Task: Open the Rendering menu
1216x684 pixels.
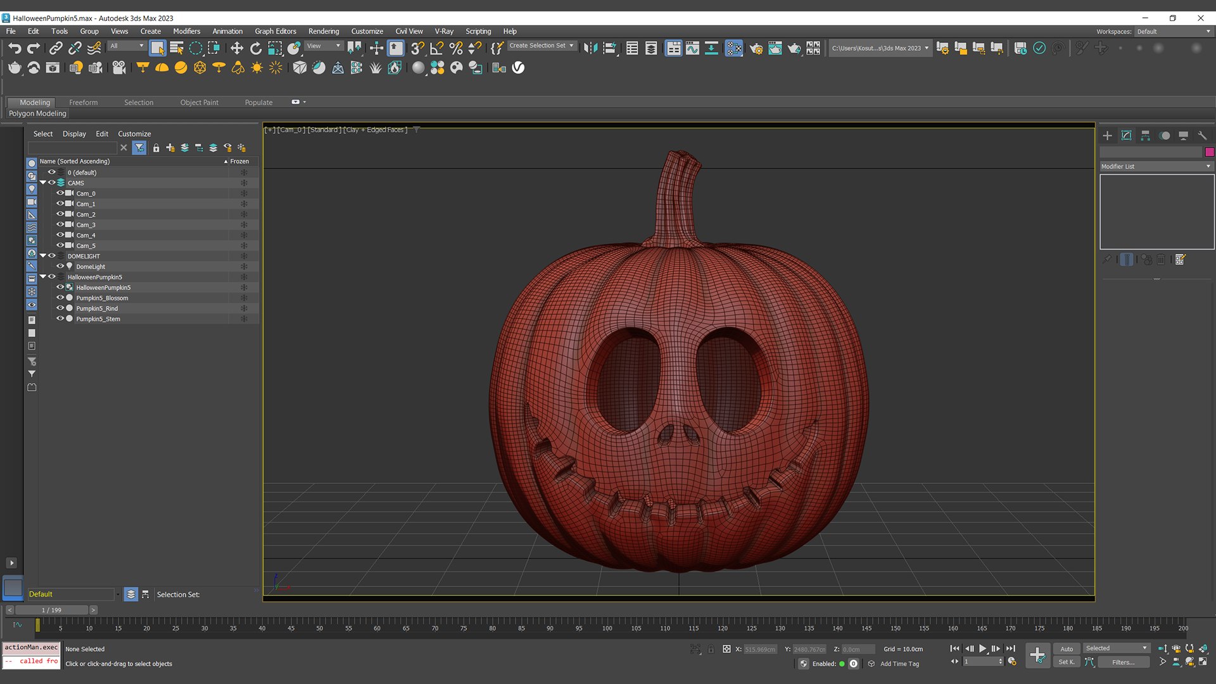Action: (324, 31)
